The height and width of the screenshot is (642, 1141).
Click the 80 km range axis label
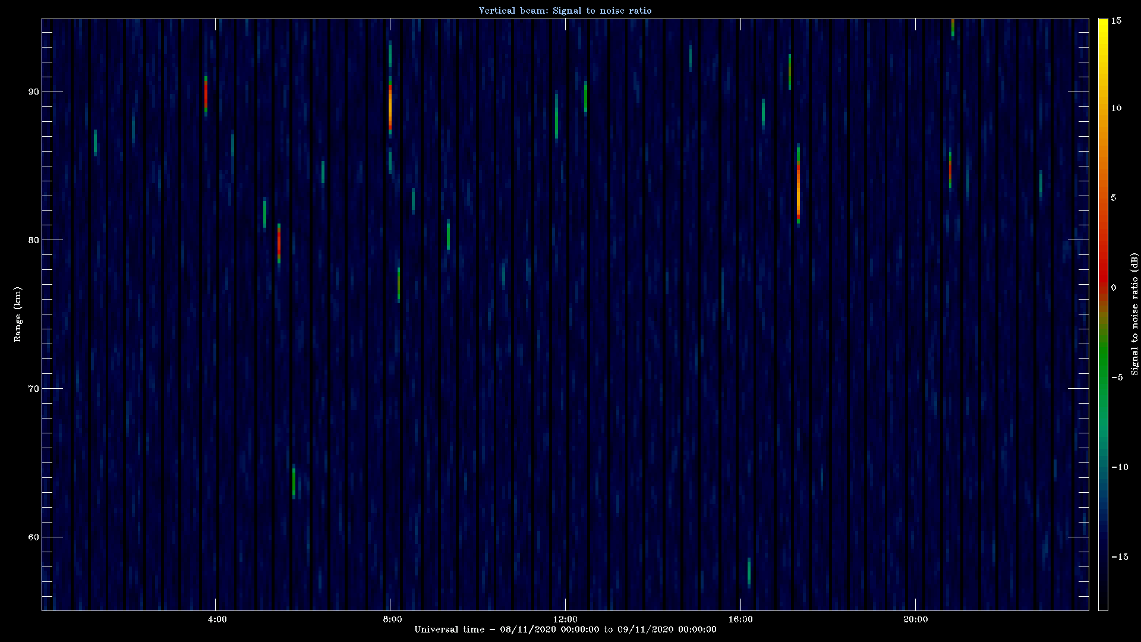(x=33, y=240)
